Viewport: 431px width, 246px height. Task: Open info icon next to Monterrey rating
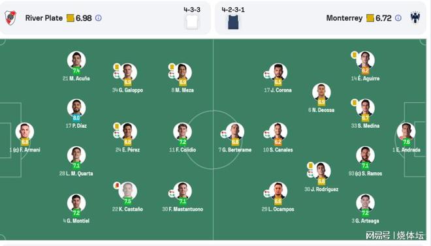pyautogui.click(x=398, y=18)
